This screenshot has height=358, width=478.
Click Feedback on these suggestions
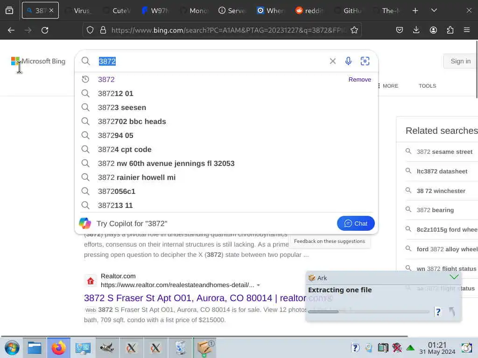[329, 241]
